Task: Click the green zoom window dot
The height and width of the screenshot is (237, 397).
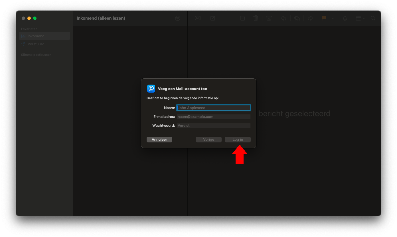Action: [x=35, y=18]
